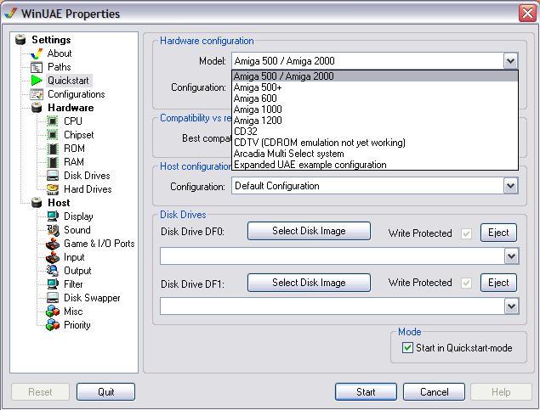Screen dimensions: 540x410
Task: Open DF1 disk image path dropdown
Action: coord(511,306)
